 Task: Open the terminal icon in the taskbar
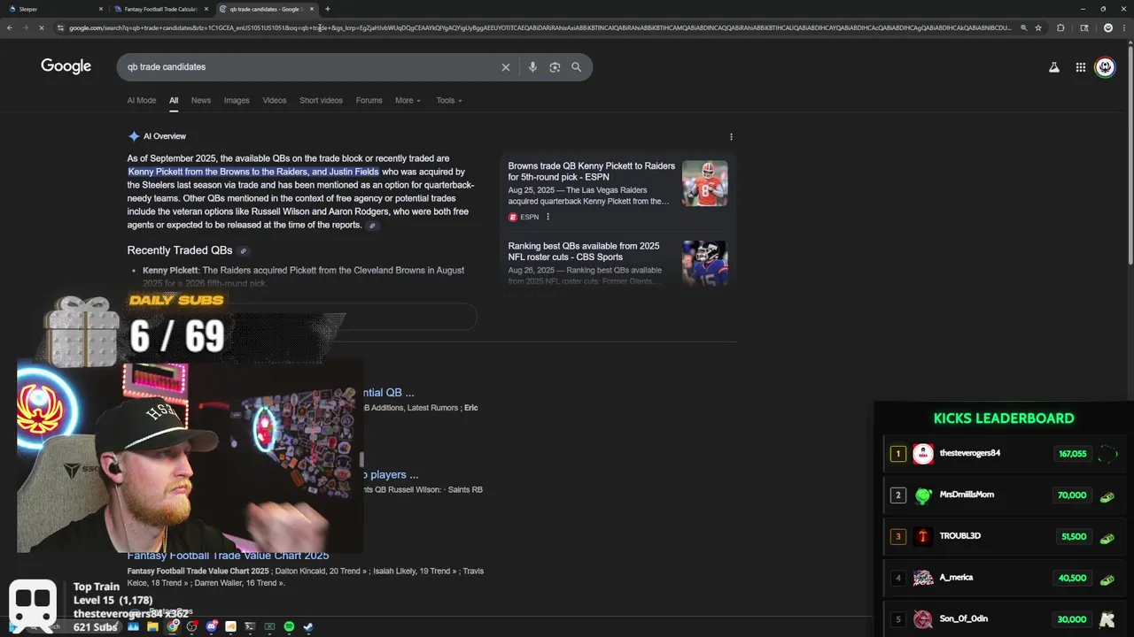tap(250, 626)
